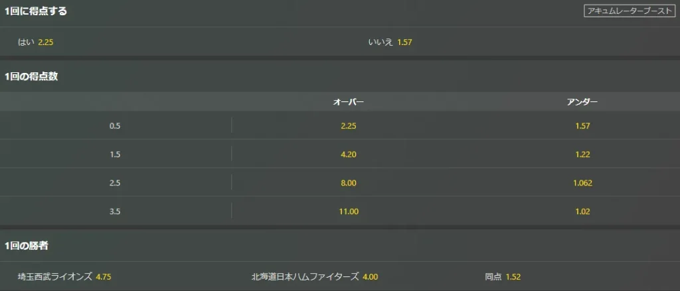The width and height of the screenshot is (680, 291).
Task: Back 北海道日本ハムファイターズ at 4.00
Action: (x=315, y=276)
